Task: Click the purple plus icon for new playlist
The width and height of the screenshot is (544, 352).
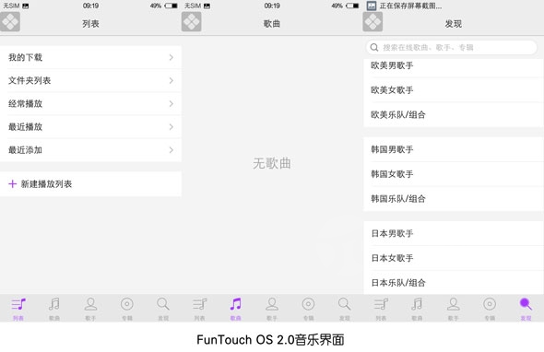Action: (13, 183)
